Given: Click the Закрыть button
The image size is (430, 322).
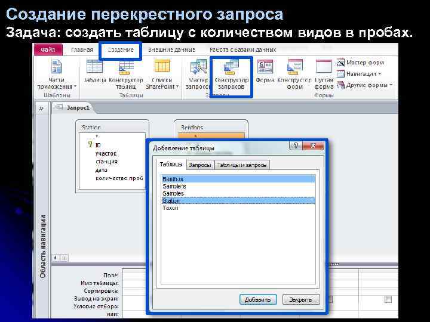Looking at the screenshot, I should [x=301, y=299].
